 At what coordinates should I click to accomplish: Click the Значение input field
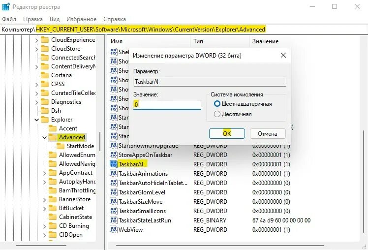click(x=167, y=104)
